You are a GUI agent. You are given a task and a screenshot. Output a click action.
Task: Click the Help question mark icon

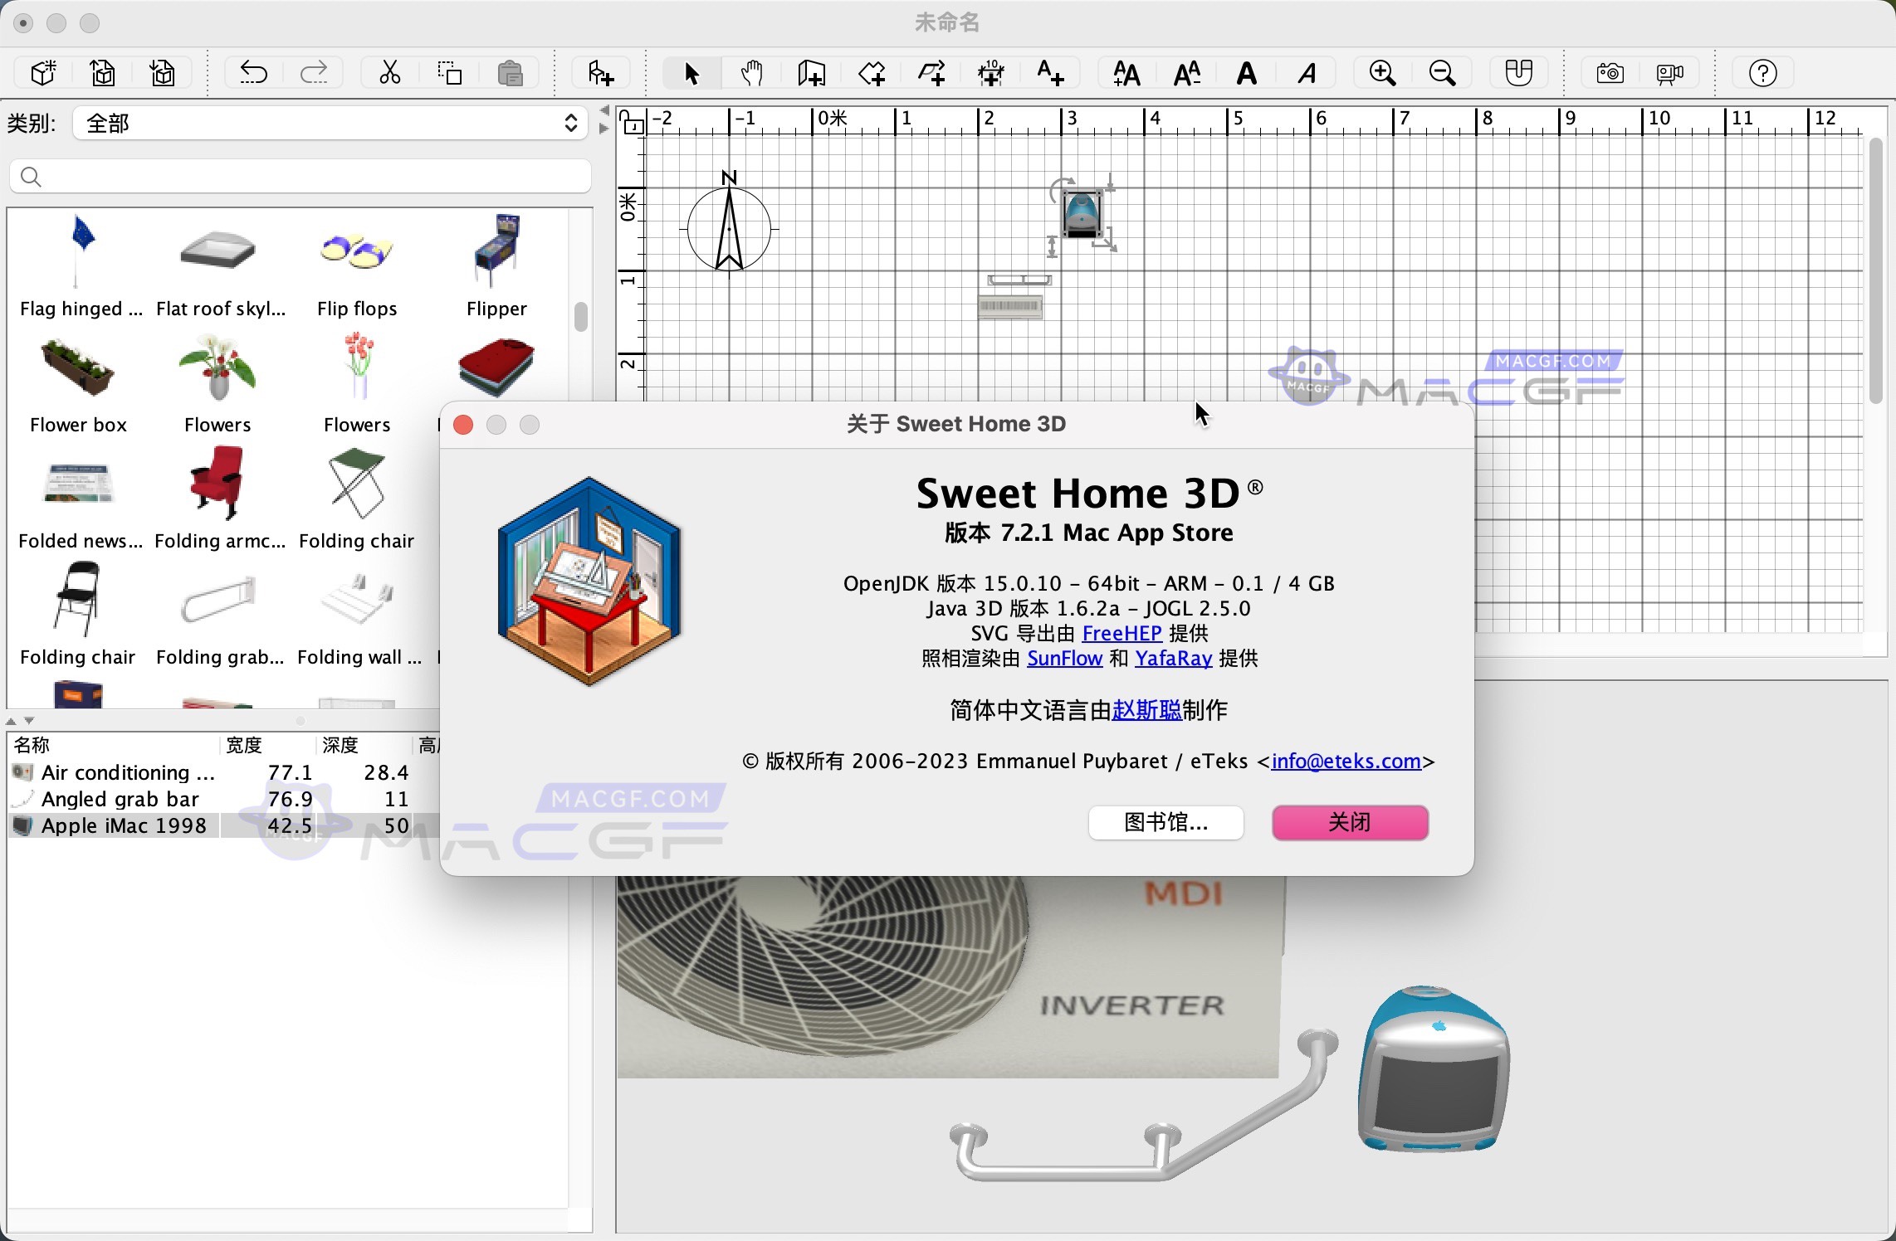pyautogui.click(x=1762, y=73)
